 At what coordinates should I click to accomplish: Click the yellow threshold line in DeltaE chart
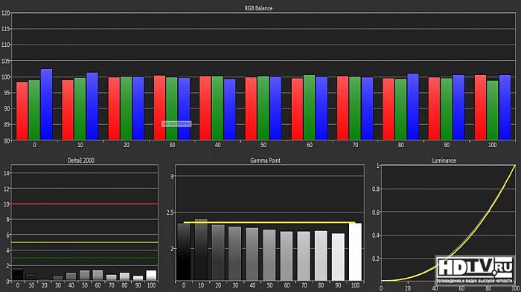coord(84,242)
